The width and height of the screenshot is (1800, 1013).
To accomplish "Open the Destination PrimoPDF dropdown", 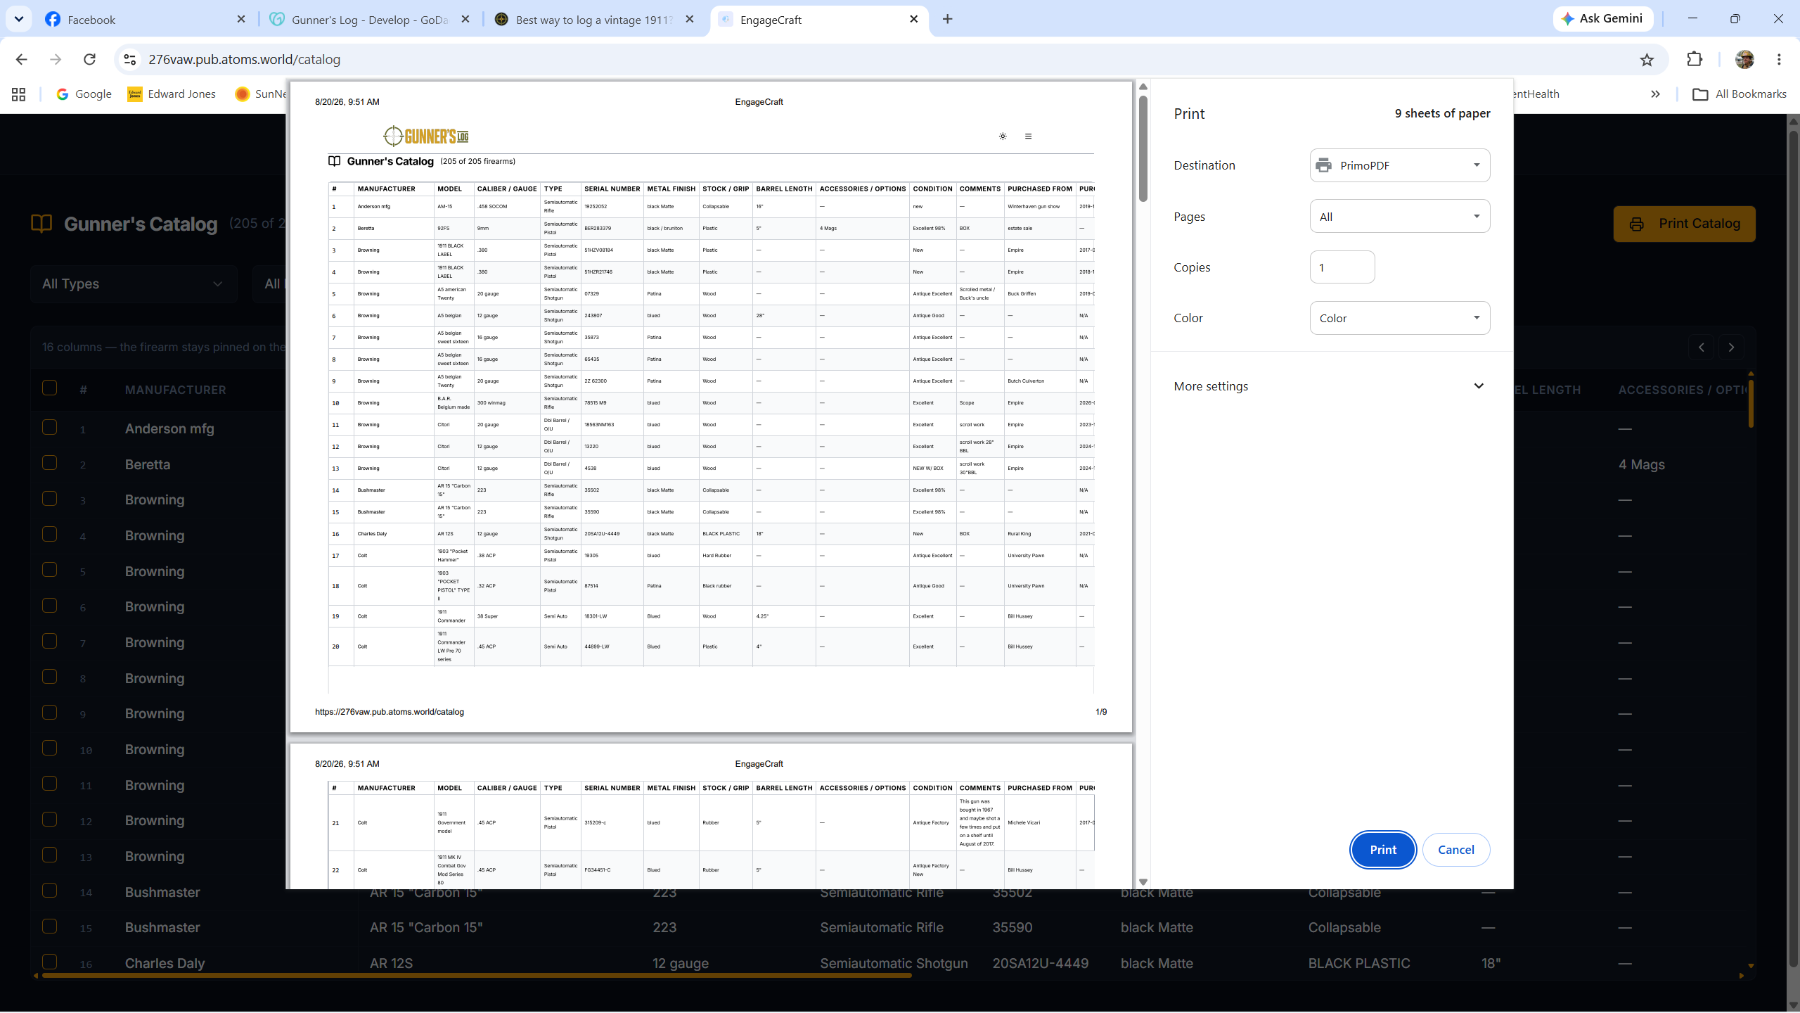I will [x=1399, y=165].
